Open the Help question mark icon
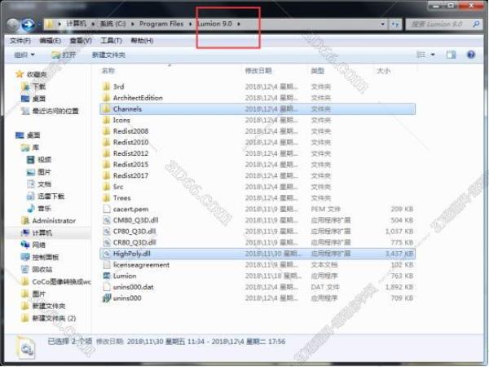 (x=471, y=55)
